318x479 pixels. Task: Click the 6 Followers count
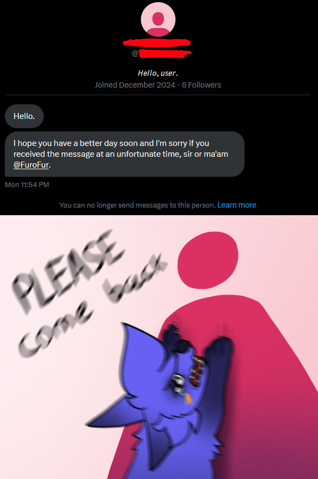(x=201, y=85)
